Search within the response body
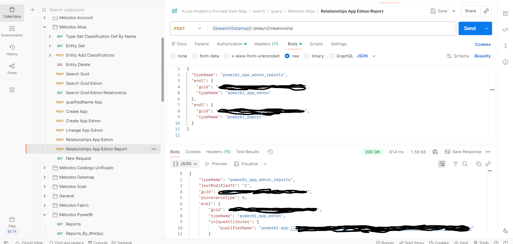Image resolution: width=513 pixels, height=244 pixels. coord(465,164)
